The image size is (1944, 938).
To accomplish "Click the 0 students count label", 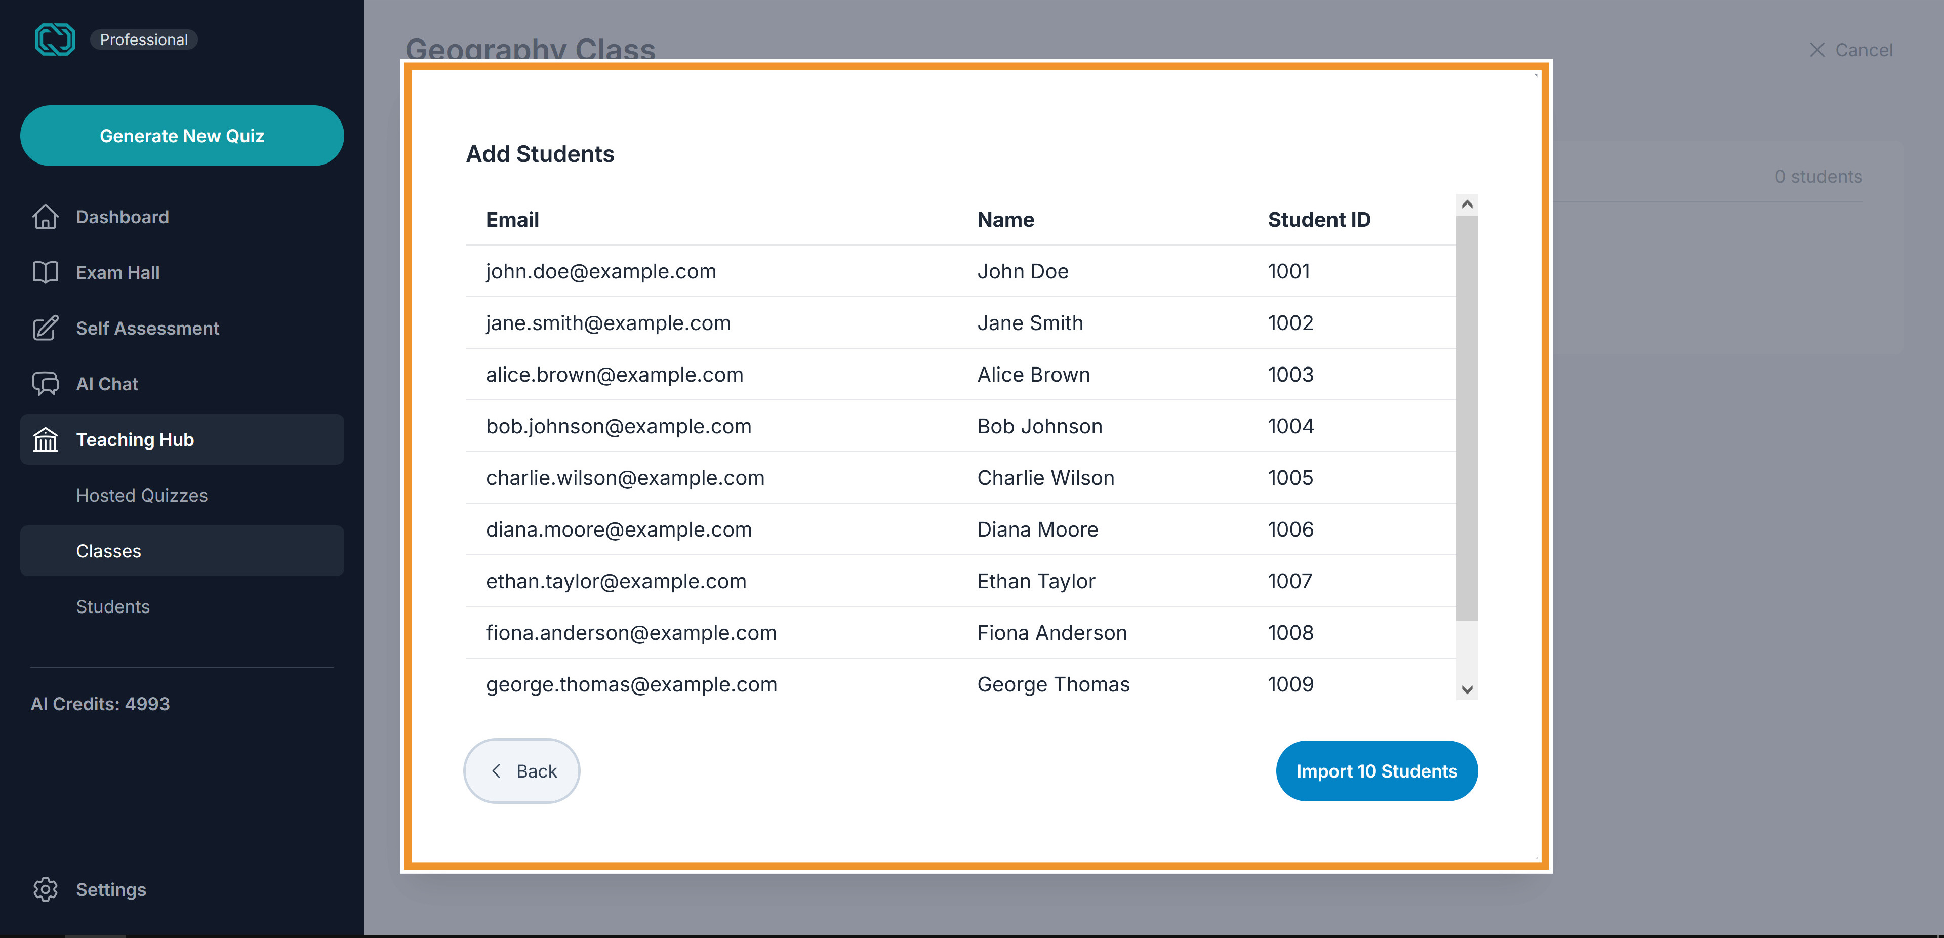I will [1818, 177].
